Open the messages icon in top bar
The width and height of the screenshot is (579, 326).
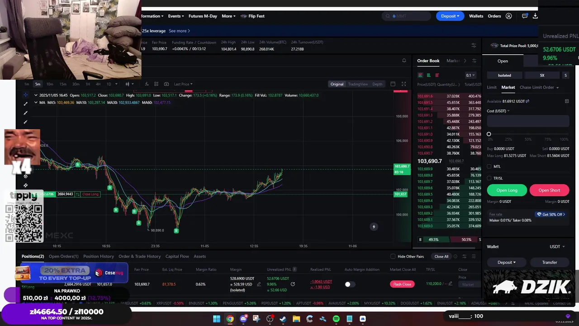525,16
